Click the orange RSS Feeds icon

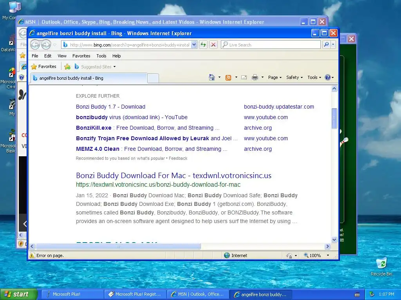point(228,78)
